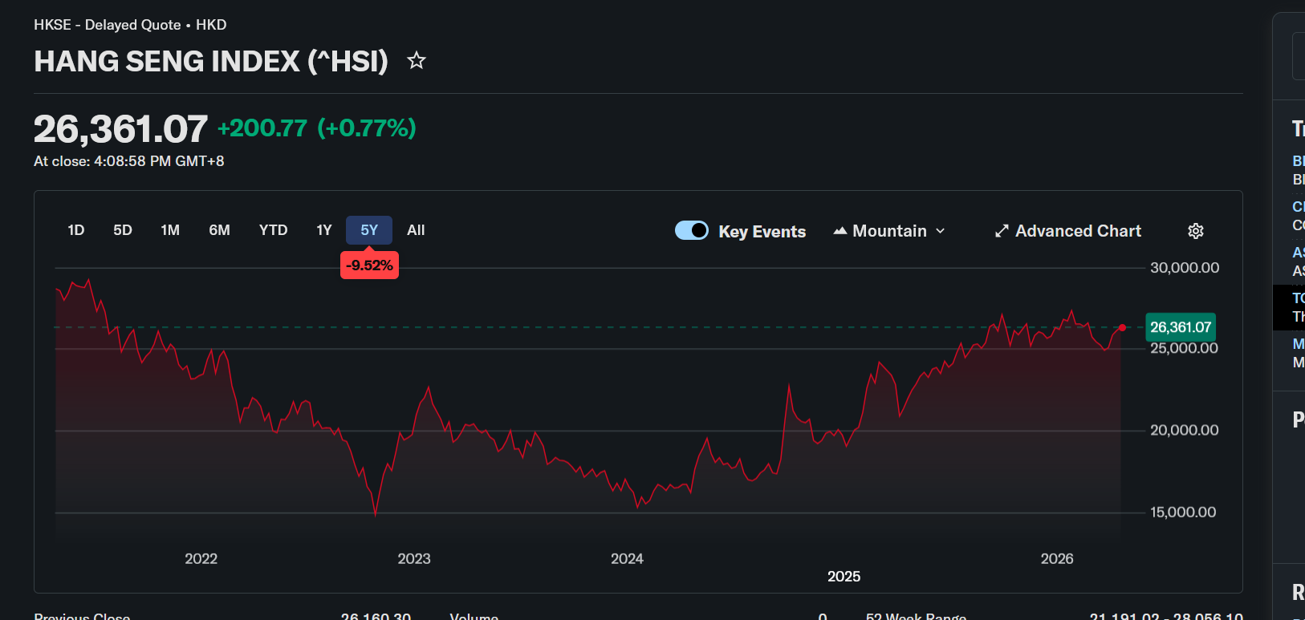Image resolution: width=1305 pixels, height=620 pixels.
Task: Click the bold 2025 x-axis label
Action: pos(844,577)
